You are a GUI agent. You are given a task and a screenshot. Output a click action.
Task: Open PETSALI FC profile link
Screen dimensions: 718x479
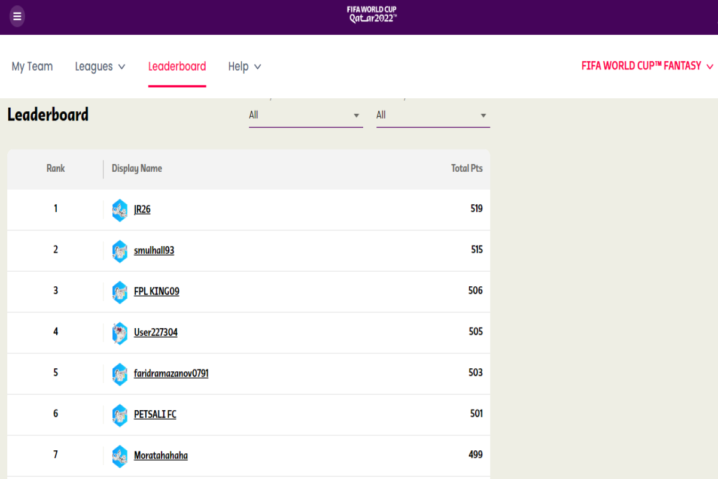pos(155,414)
